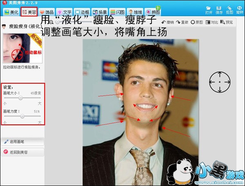Screen dimensions: 245x186
Task: Click the 旋转 (Rotate) icon
Action: click(x=240, y=10)
